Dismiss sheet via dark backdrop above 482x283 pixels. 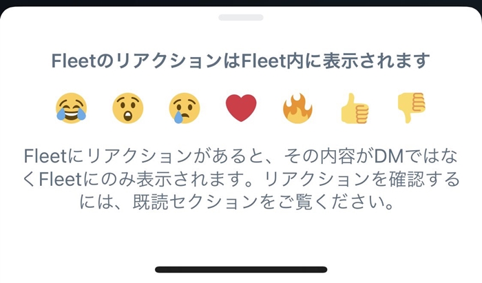tap(241, 3)
